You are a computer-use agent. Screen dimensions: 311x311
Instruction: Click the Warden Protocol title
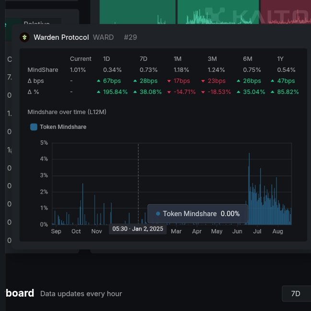coord(61,37)
